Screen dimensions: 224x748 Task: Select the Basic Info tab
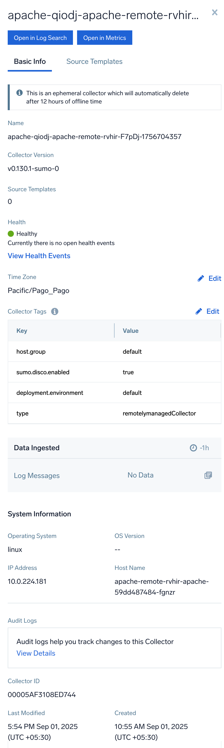pyautogui.click(x=30, y=61)
